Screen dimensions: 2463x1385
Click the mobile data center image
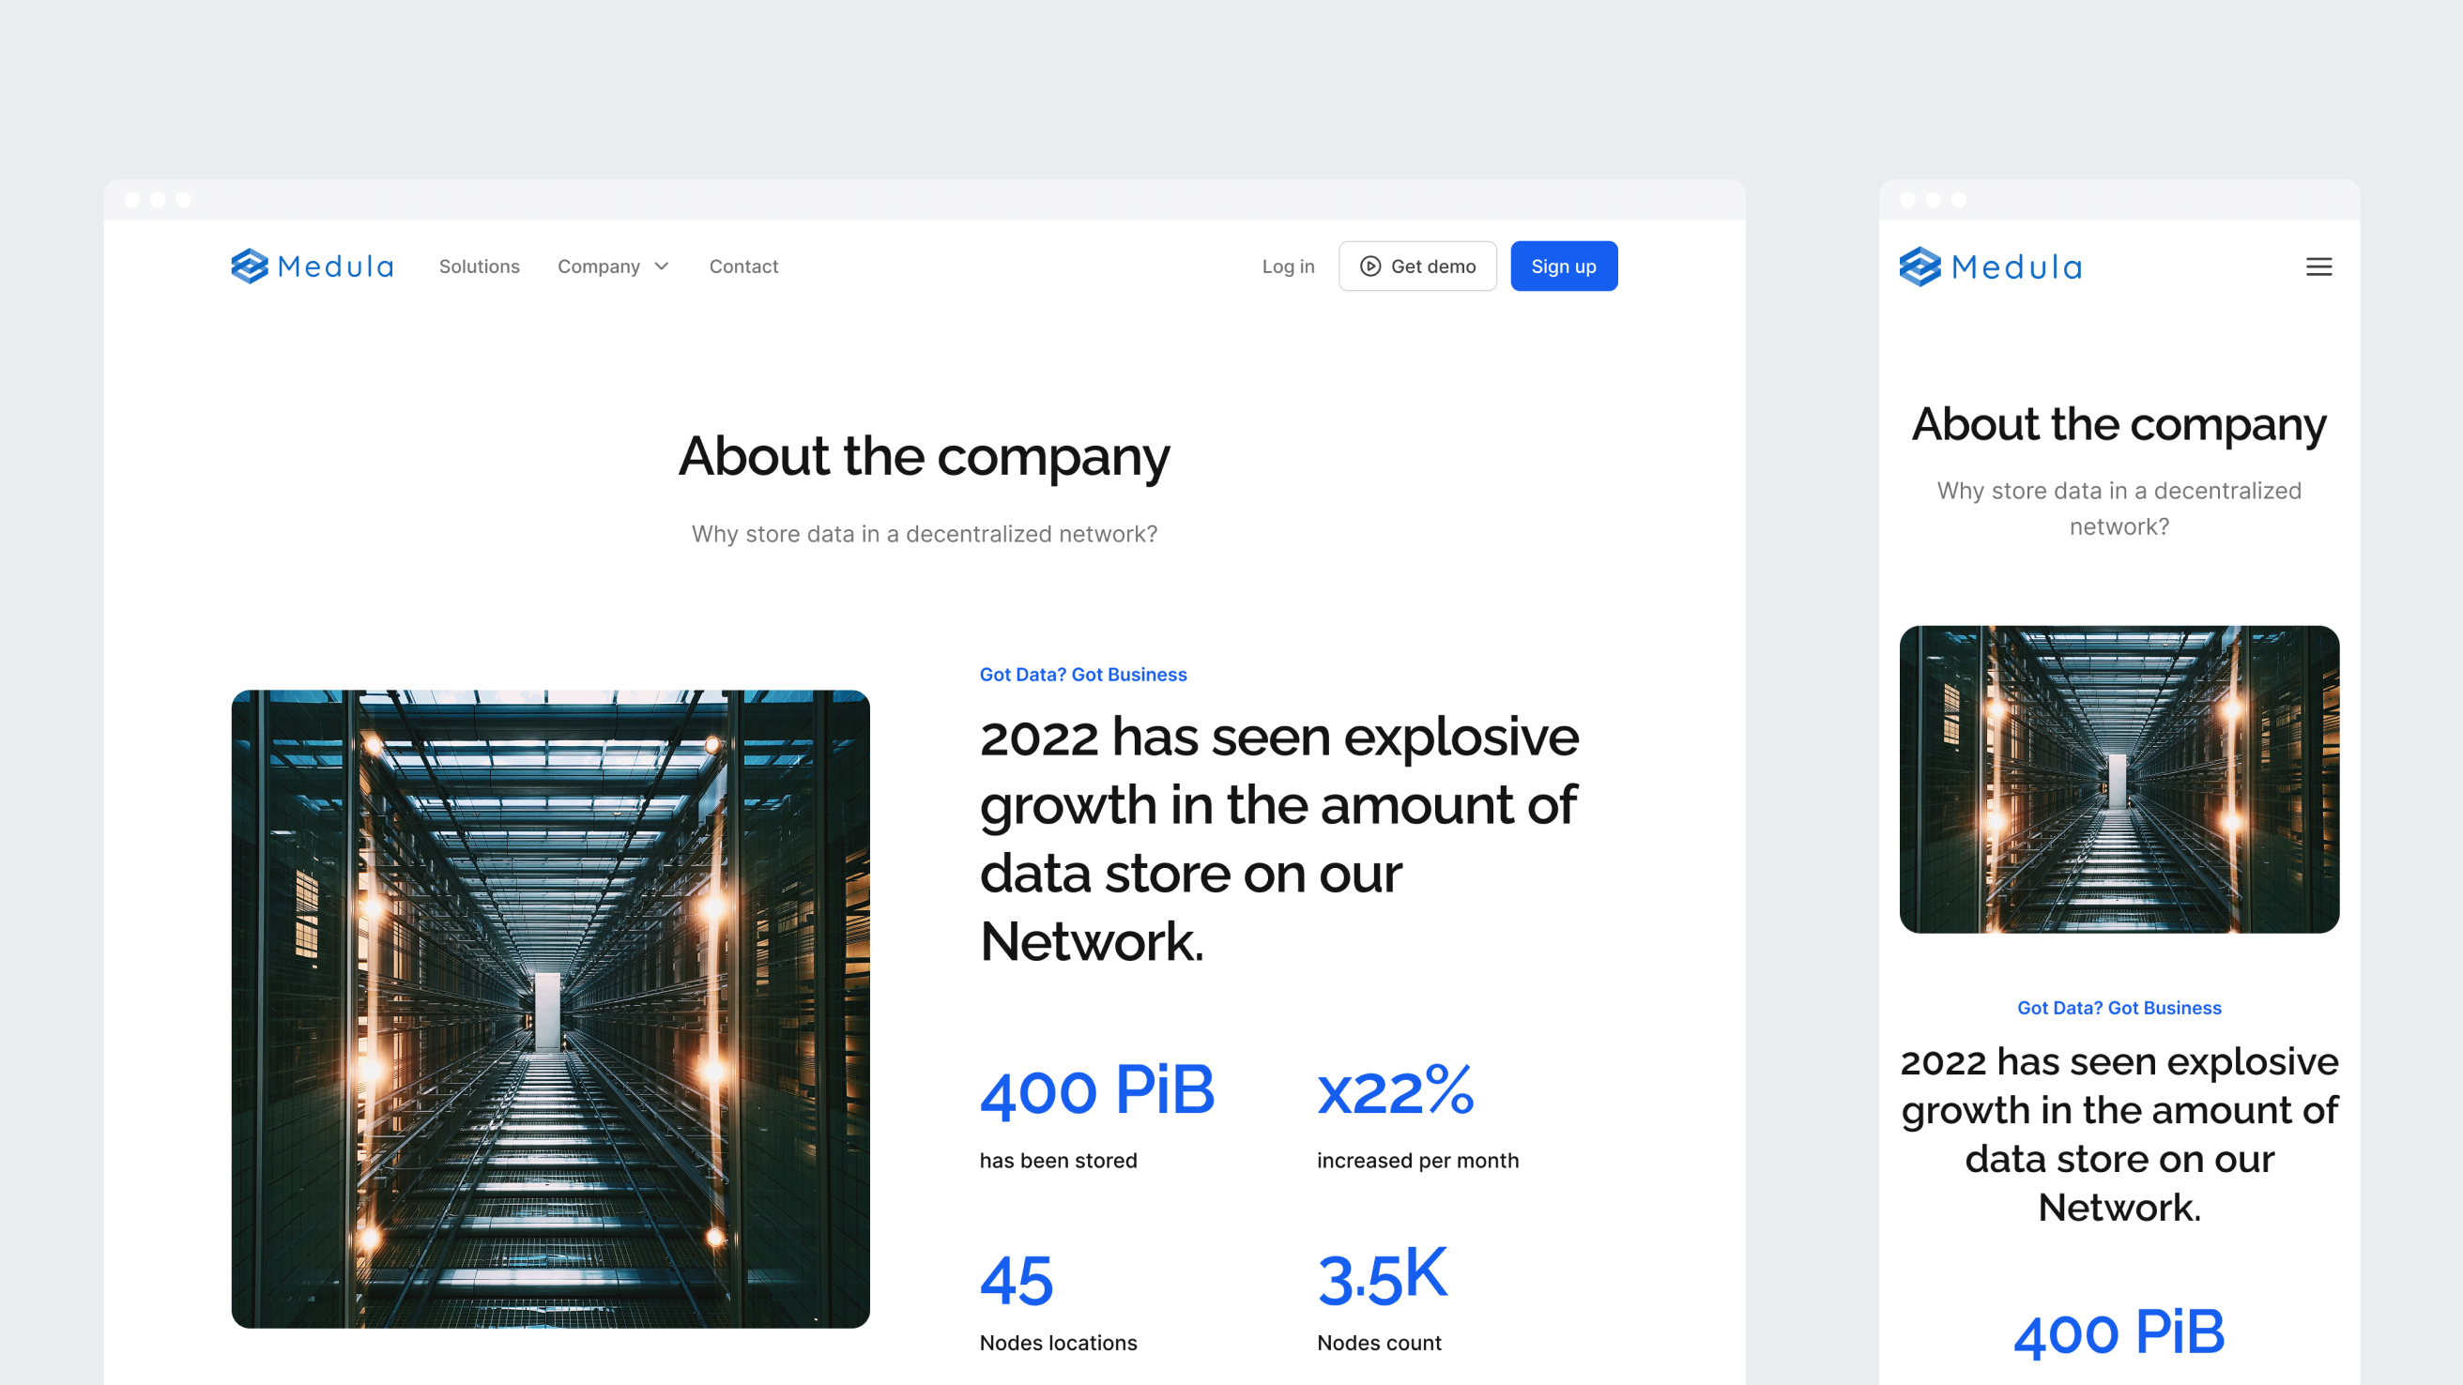tap(2119, 778)
